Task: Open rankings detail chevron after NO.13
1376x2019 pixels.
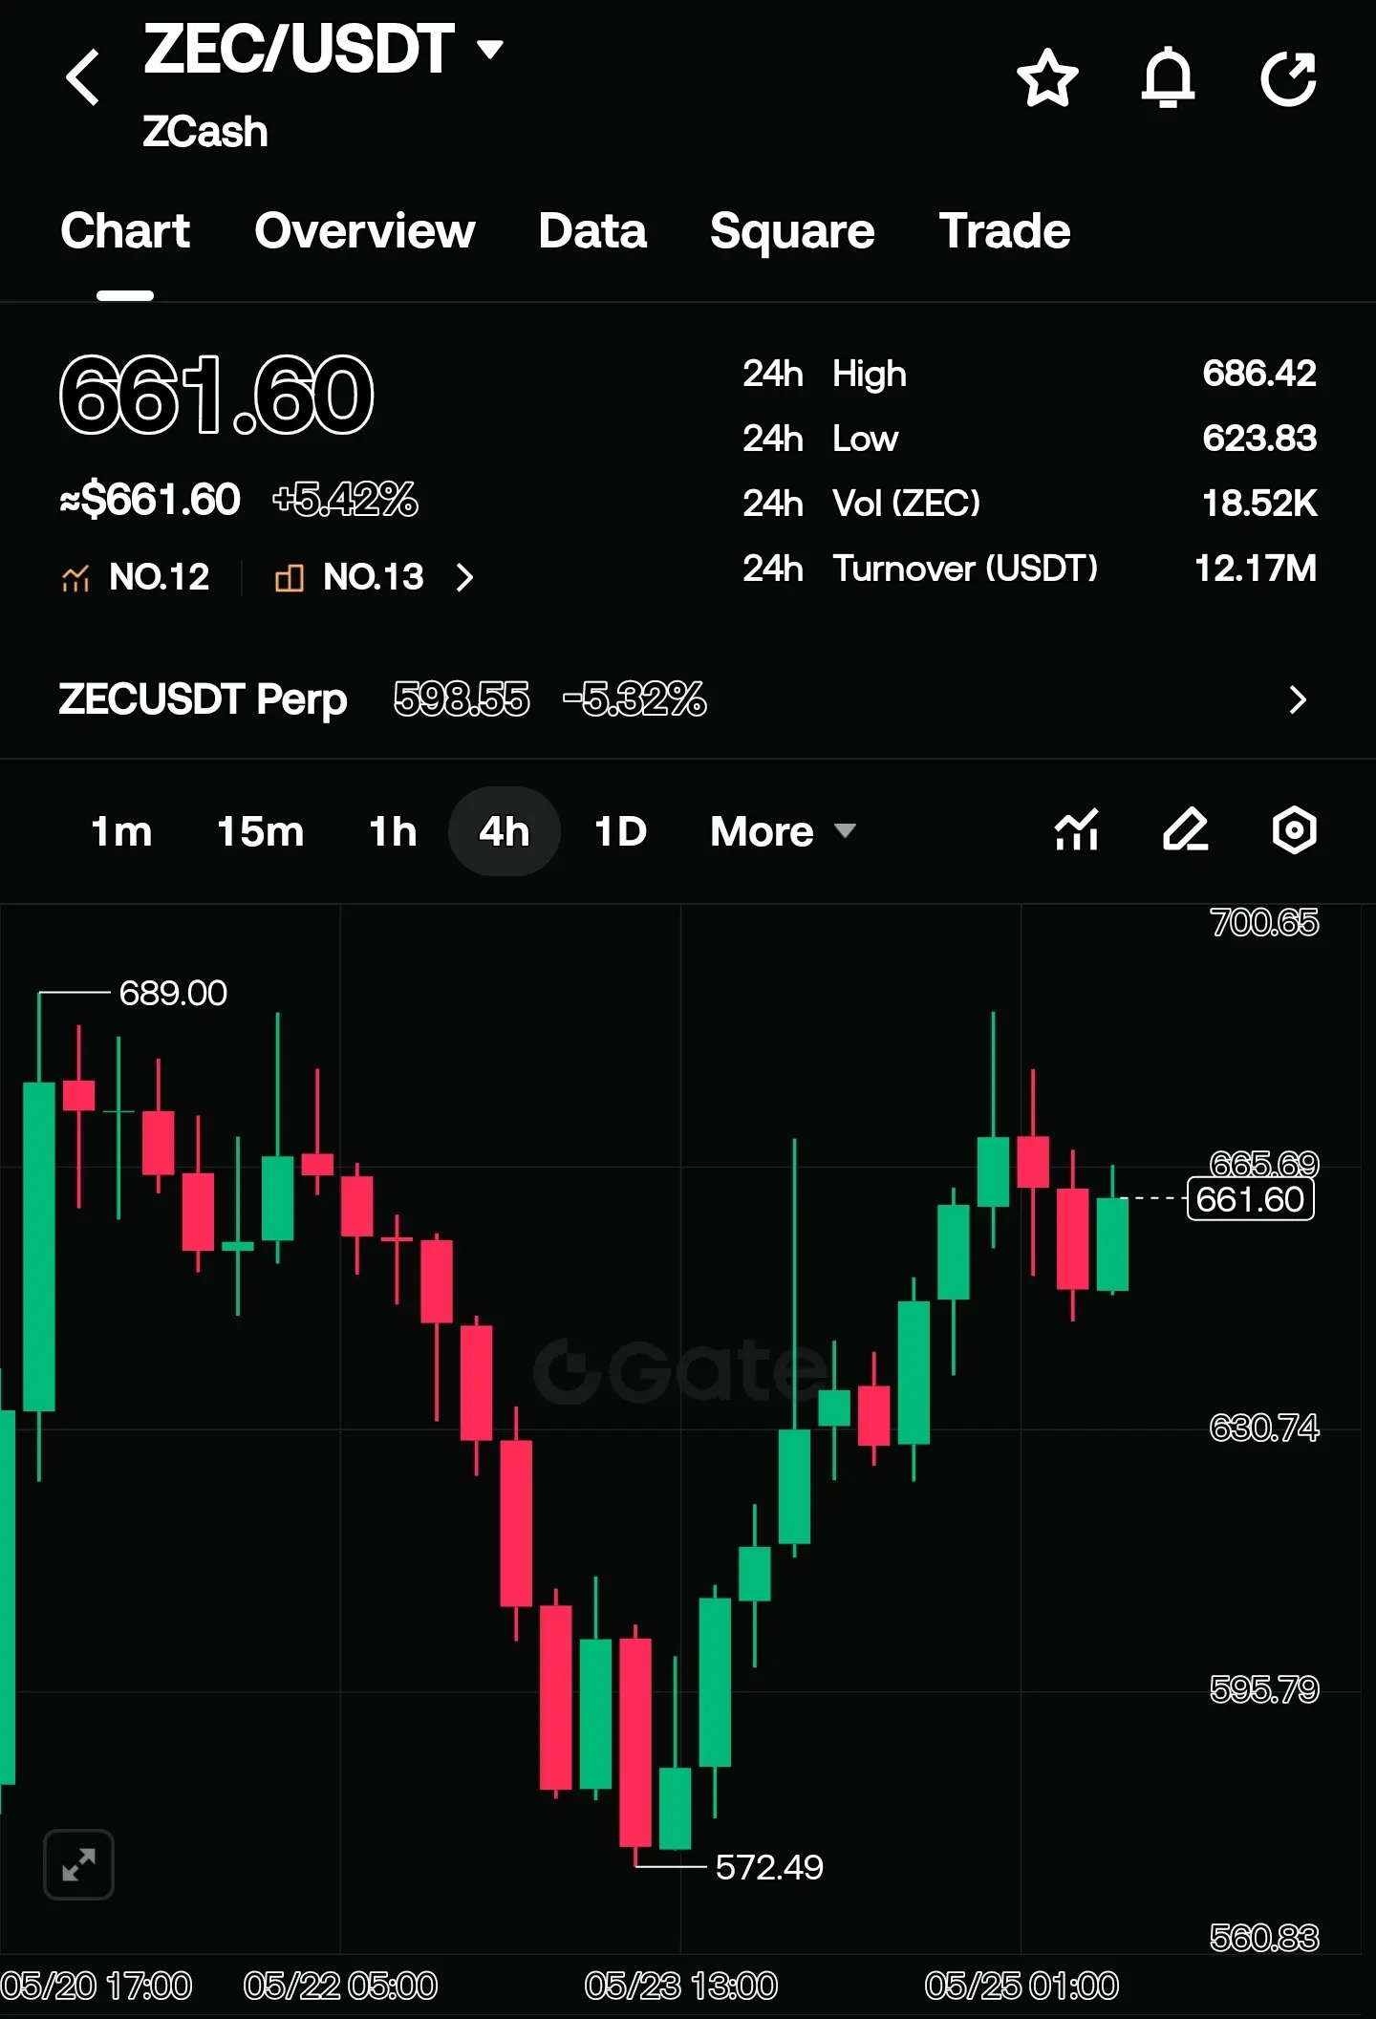Action: coord(464,577)
